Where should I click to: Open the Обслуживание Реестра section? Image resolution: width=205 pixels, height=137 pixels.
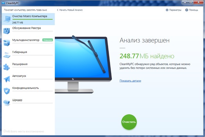29,31
